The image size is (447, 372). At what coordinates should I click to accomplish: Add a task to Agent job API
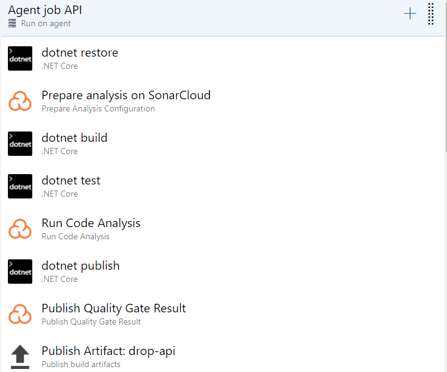pos(410,14)
